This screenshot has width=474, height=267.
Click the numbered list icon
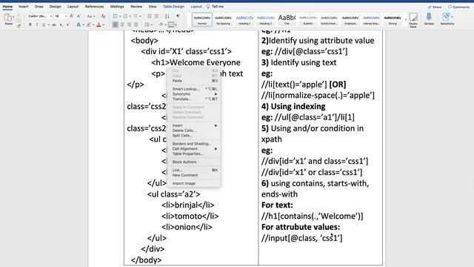(125, 16)
